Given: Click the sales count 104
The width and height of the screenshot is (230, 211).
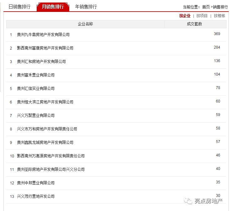Looking at the screenshot, I should tap(217, 74).
